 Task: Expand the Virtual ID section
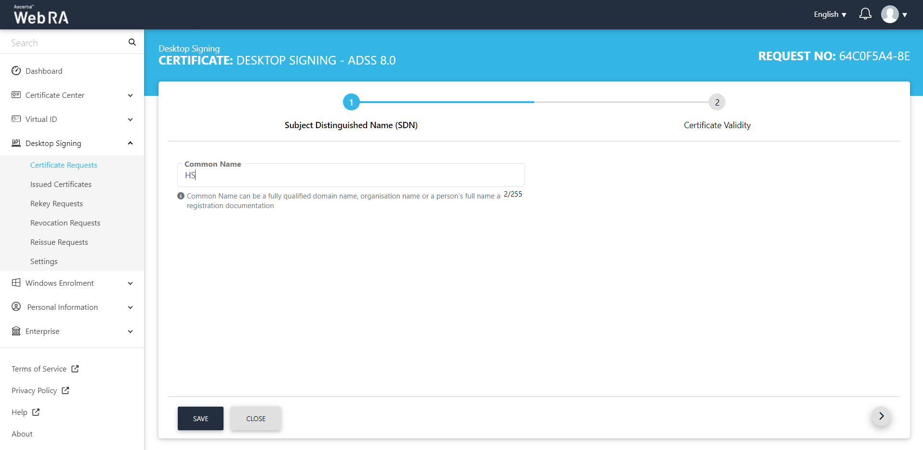(x=72, y=119)
